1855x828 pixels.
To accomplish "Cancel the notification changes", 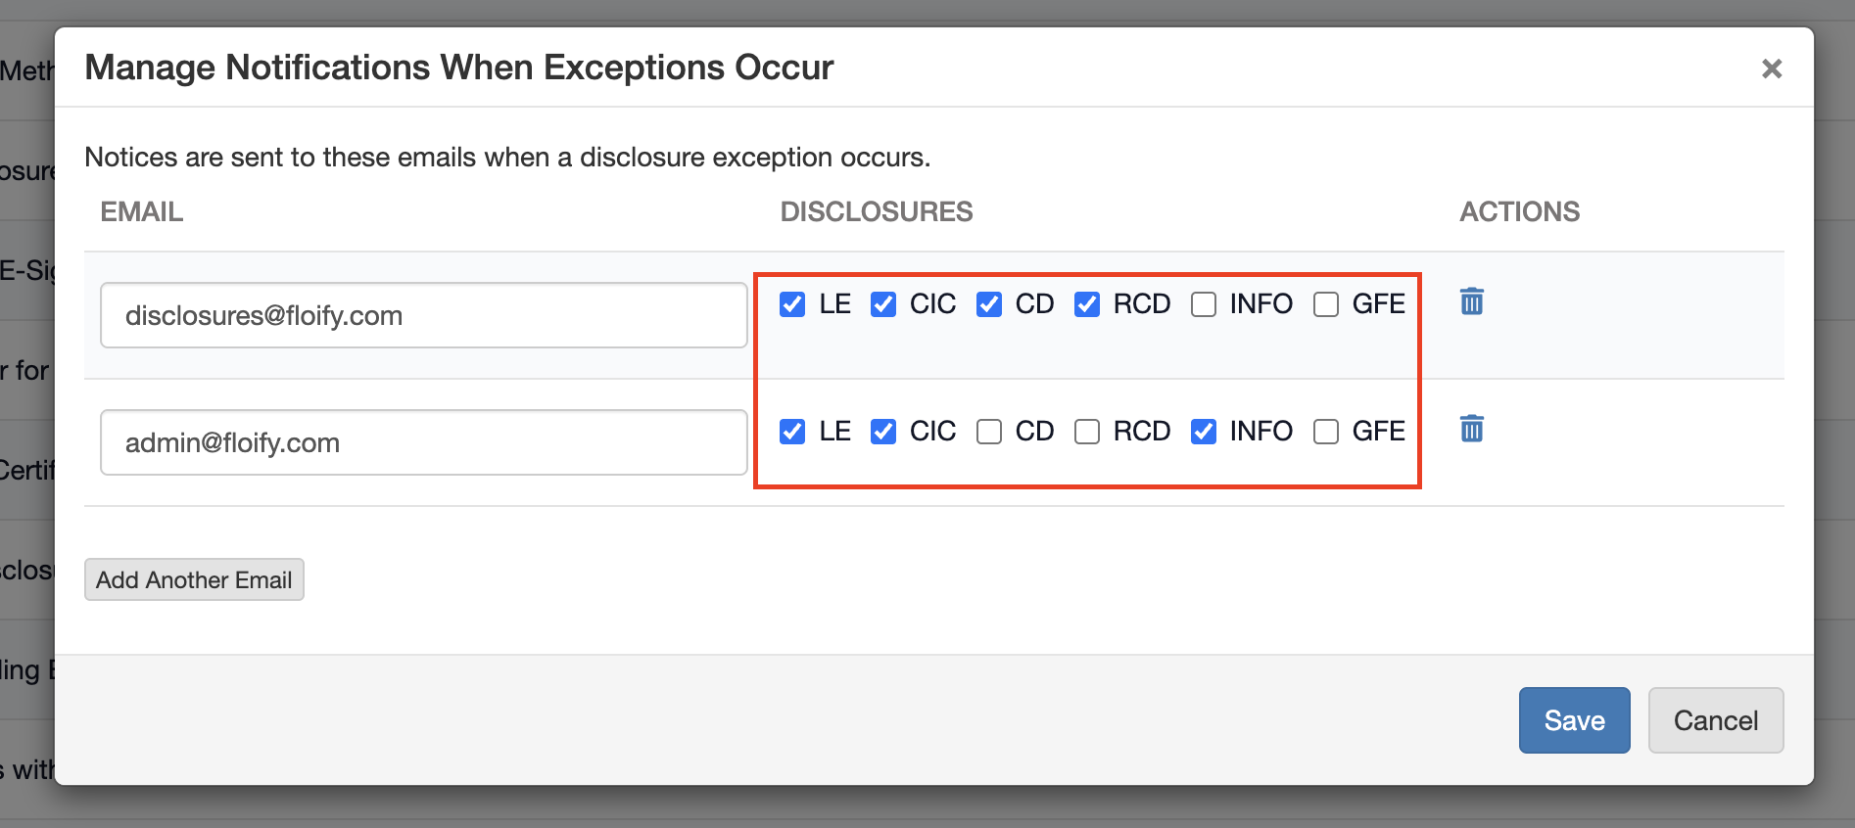I will (1715, 720).
